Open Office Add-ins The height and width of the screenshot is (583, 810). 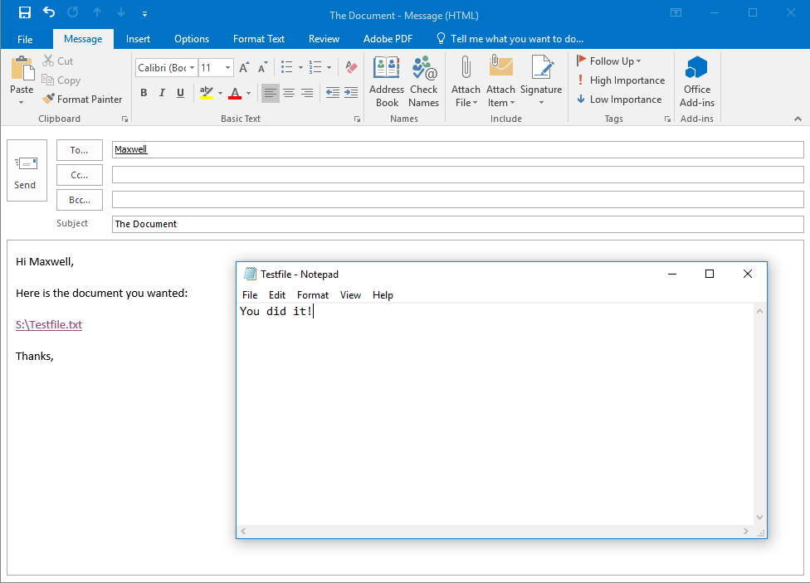[697, 81]
